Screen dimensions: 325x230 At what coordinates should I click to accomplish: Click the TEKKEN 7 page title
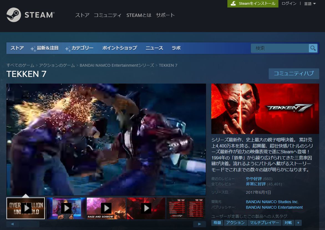[x=26, y=74]
